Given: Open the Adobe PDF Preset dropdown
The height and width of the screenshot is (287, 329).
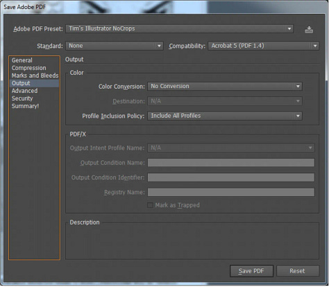Looking at the screenshot, I should click(179, 29).
